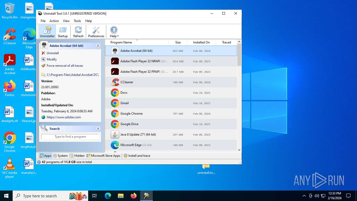Open the notification center in the taskbar
Screen dimensions: 357x201
click(x=348, y=196)
